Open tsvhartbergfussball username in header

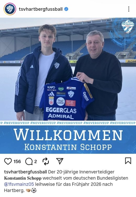41,9
